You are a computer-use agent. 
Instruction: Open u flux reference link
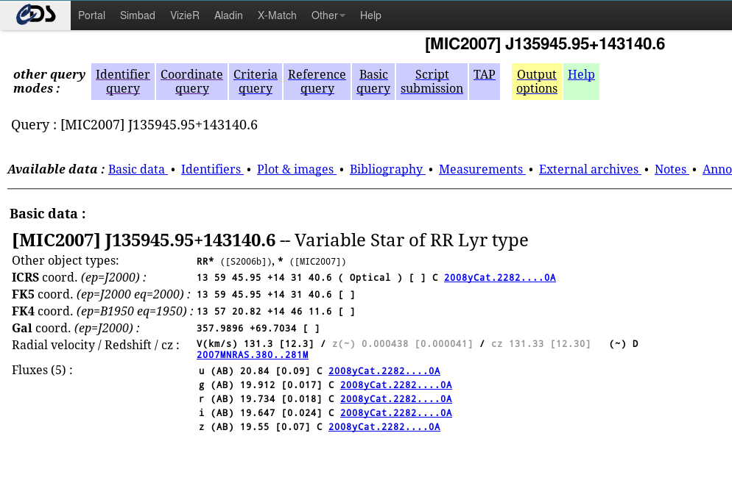click(384, 371)
